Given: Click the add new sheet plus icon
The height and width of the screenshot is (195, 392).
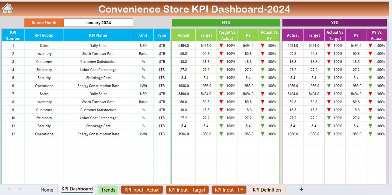Looking at the screenshot, I should (x=301, y=189).
